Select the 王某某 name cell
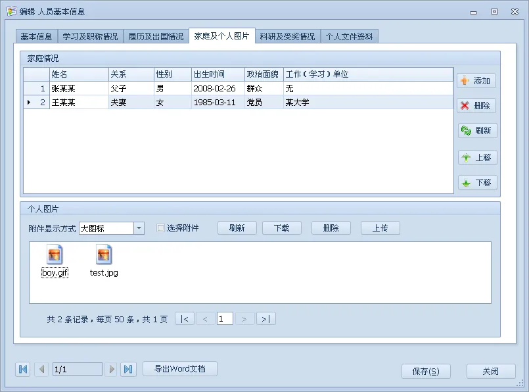This screenshot has width=529, height=392. [x=79, y=103]
